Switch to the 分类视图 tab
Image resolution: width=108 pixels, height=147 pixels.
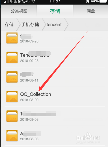(19, 11)
